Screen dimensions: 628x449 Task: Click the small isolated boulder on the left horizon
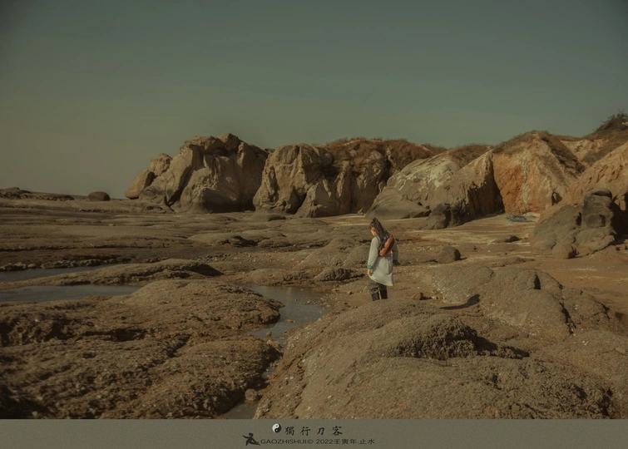click(98, 196)
